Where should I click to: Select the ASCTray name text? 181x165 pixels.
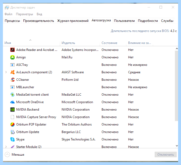coord(22,65)
